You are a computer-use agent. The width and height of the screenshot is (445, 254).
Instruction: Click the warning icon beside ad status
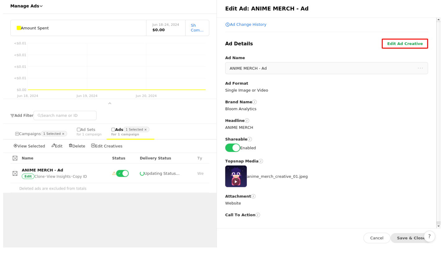point(114,173)
